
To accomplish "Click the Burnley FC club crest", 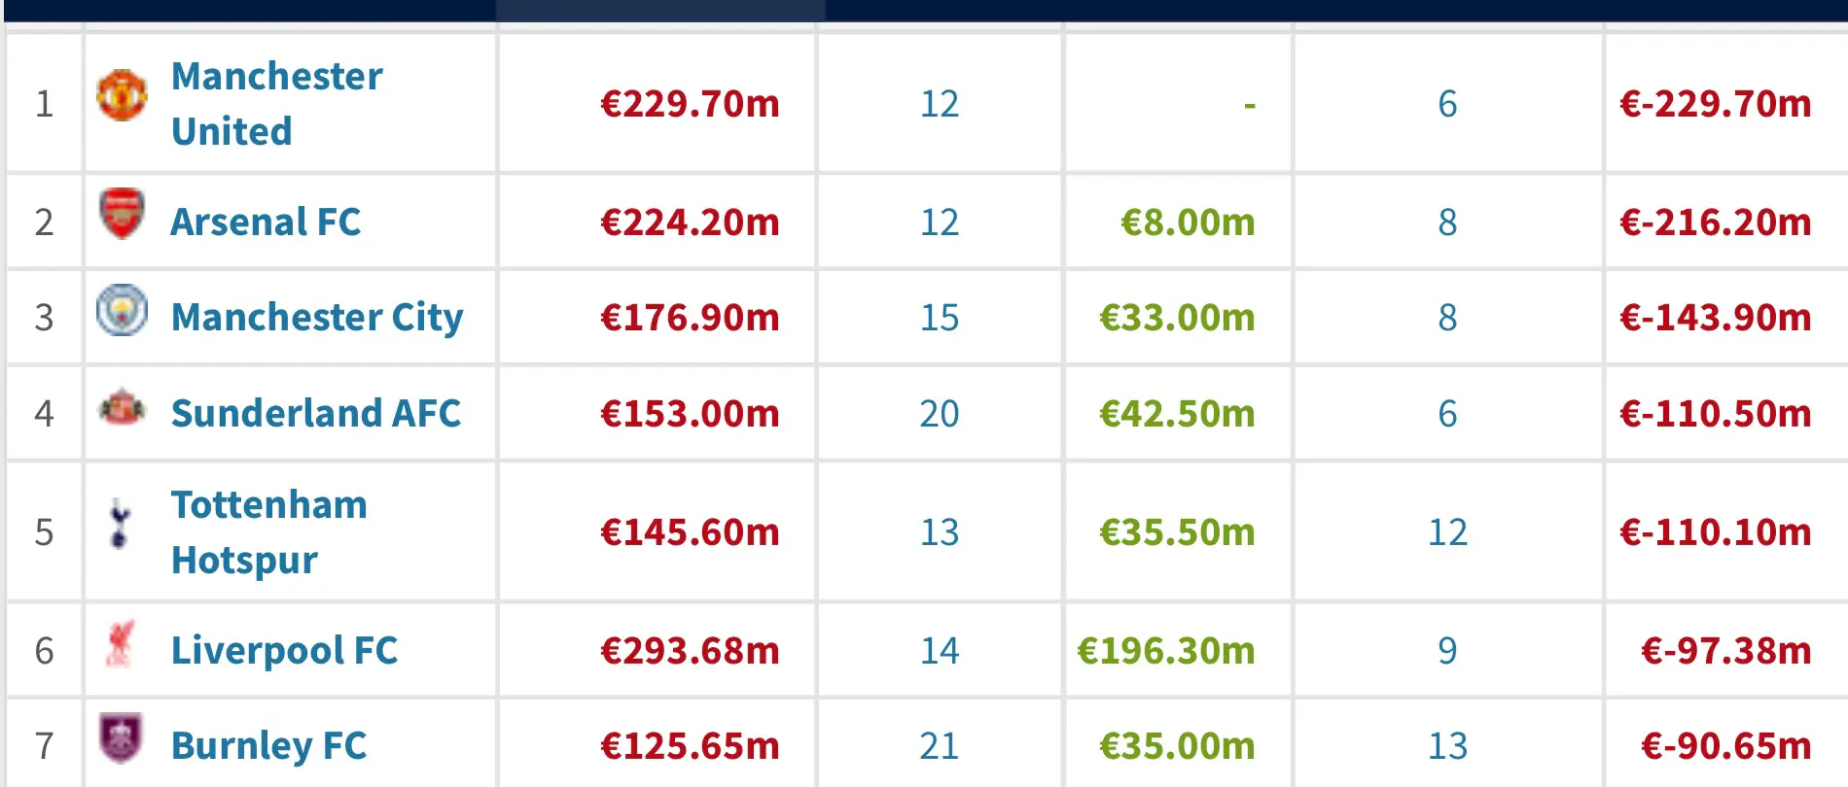I will tap(122, 738).
